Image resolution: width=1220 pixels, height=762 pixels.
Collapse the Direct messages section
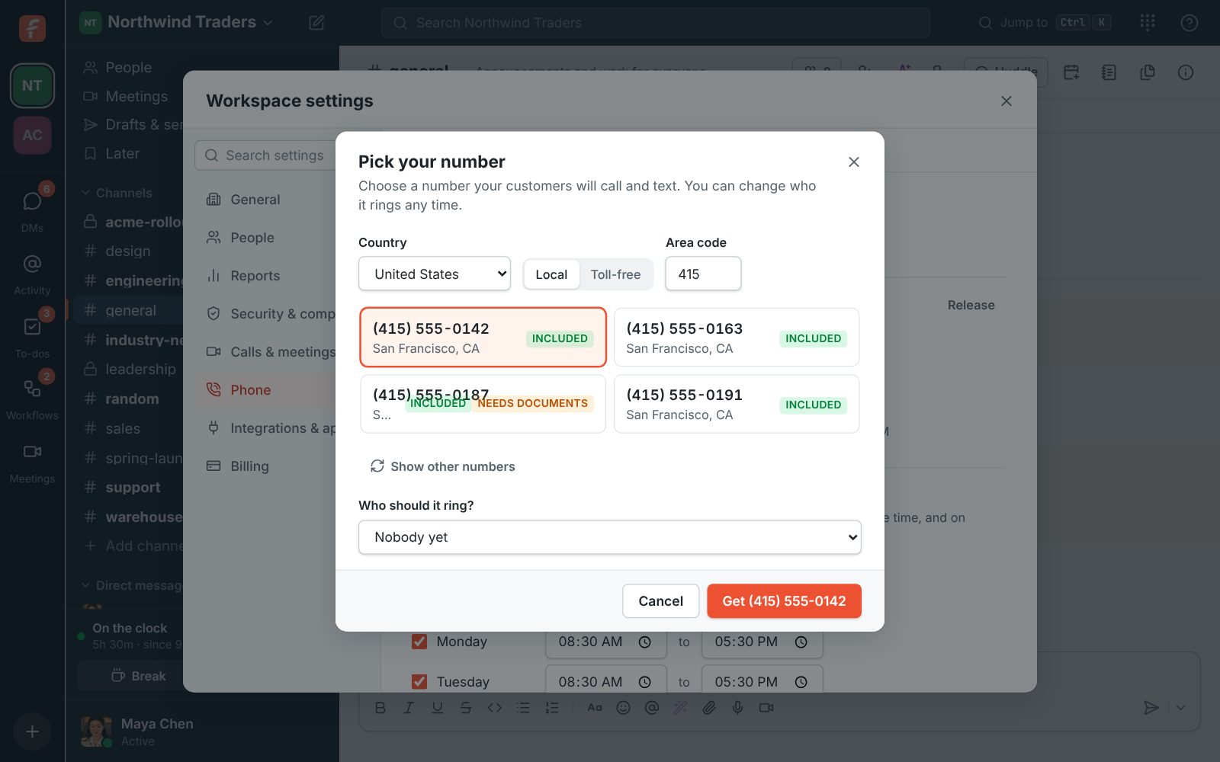(x=131, y=585)
